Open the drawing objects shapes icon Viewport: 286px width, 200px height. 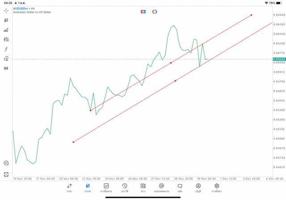tap(6, 59)
